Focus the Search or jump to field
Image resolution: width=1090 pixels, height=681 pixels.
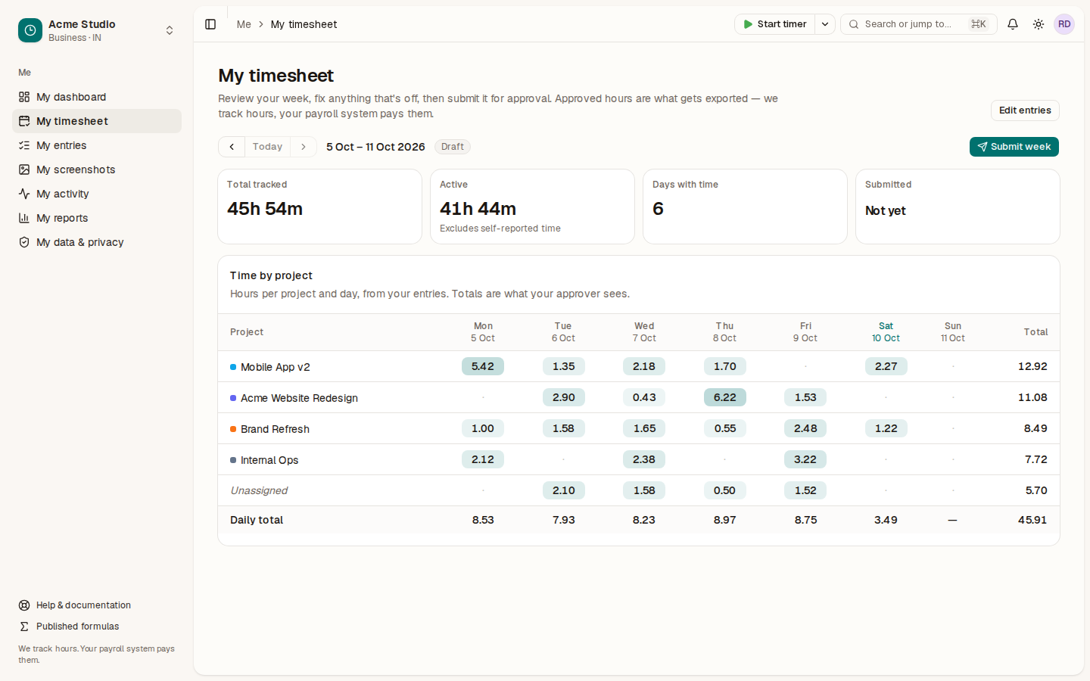tap(919, 24)
